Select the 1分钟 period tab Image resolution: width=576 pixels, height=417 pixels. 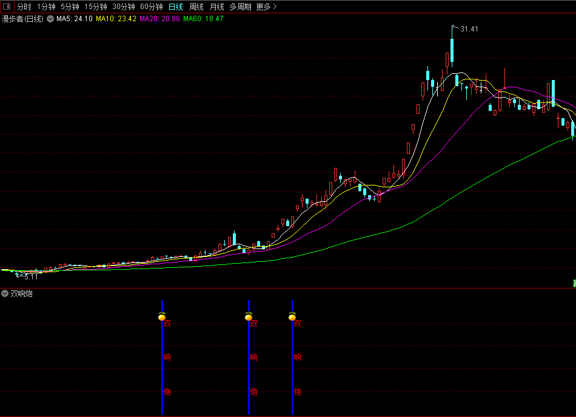tap(46, 7)
